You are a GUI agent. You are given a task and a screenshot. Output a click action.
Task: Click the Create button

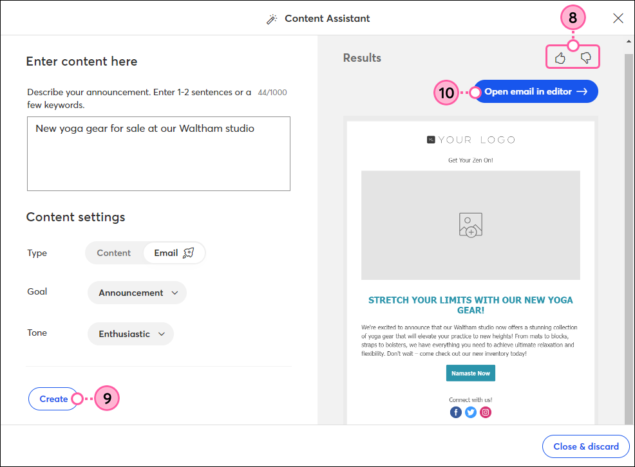[53, 398]
